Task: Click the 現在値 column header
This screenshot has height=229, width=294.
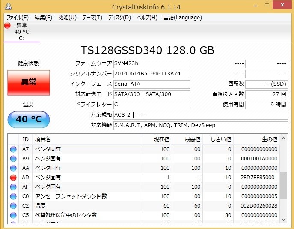Action: [x=156, y=139]
